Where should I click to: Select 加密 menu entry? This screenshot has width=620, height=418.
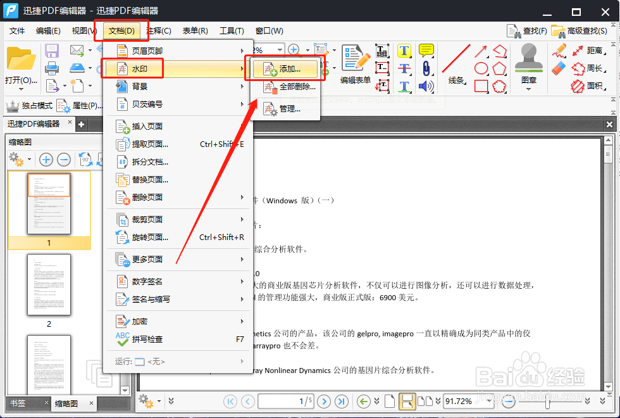(178, 322)
